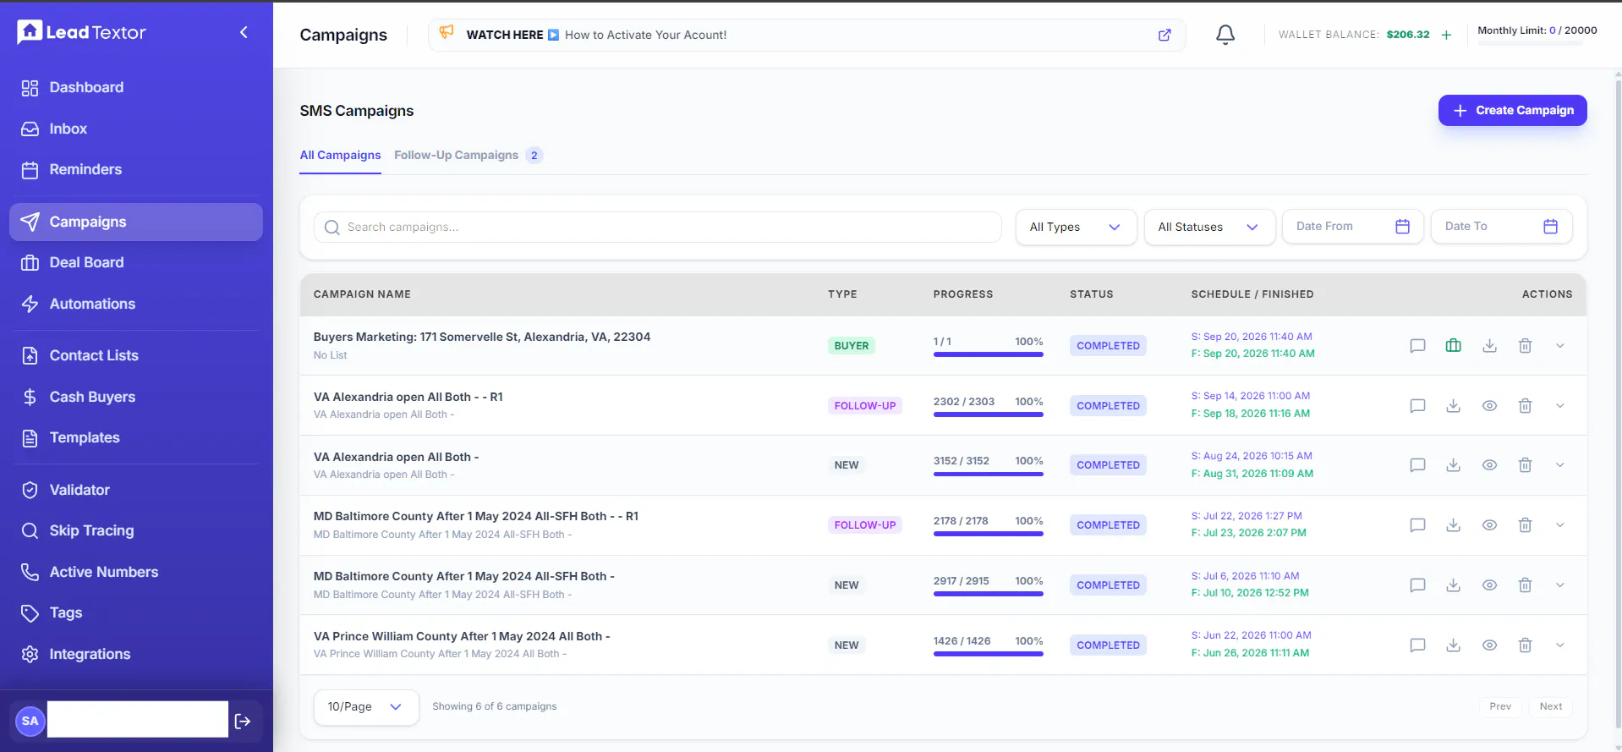This screenshot has height=752, width=1622.
Task: Go to the Prev page of campaigns
Action: [x=1500, y=707]
